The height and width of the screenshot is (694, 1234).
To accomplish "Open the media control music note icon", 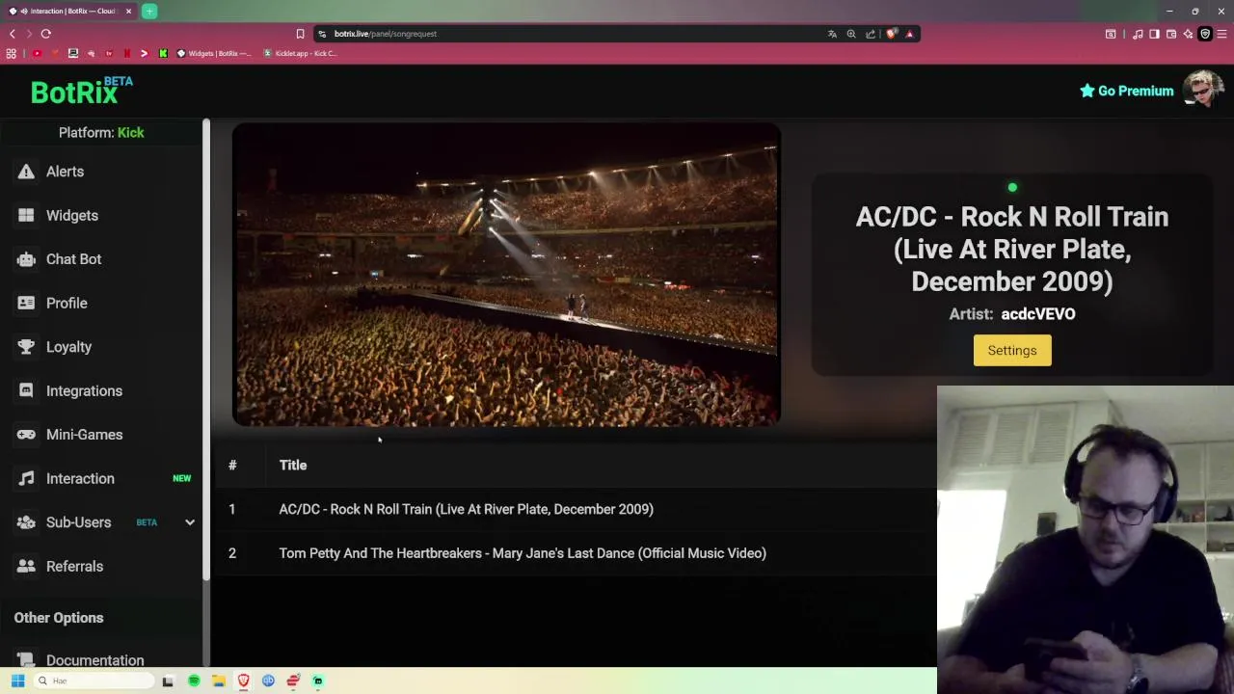I will (x=1138, y=34).
